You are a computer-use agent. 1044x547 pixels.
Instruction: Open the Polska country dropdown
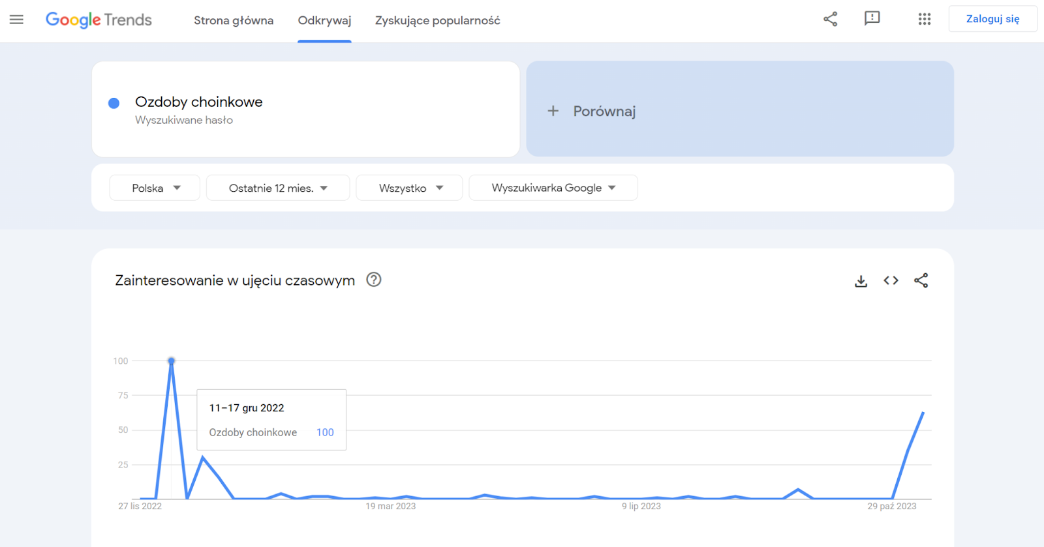155,188
